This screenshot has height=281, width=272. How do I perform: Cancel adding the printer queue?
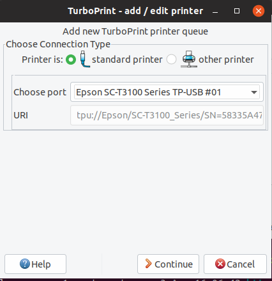tap(235, 264)
